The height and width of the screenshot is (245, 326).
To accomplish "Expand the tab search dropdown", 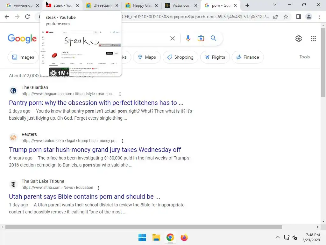I will click(x=275, y=4).
